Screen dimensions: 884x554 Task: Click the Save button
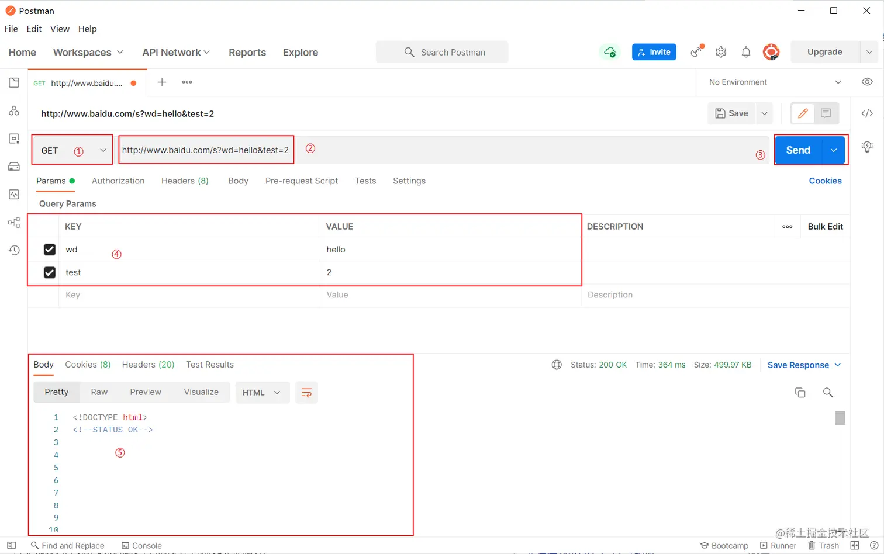pos(732,113)
